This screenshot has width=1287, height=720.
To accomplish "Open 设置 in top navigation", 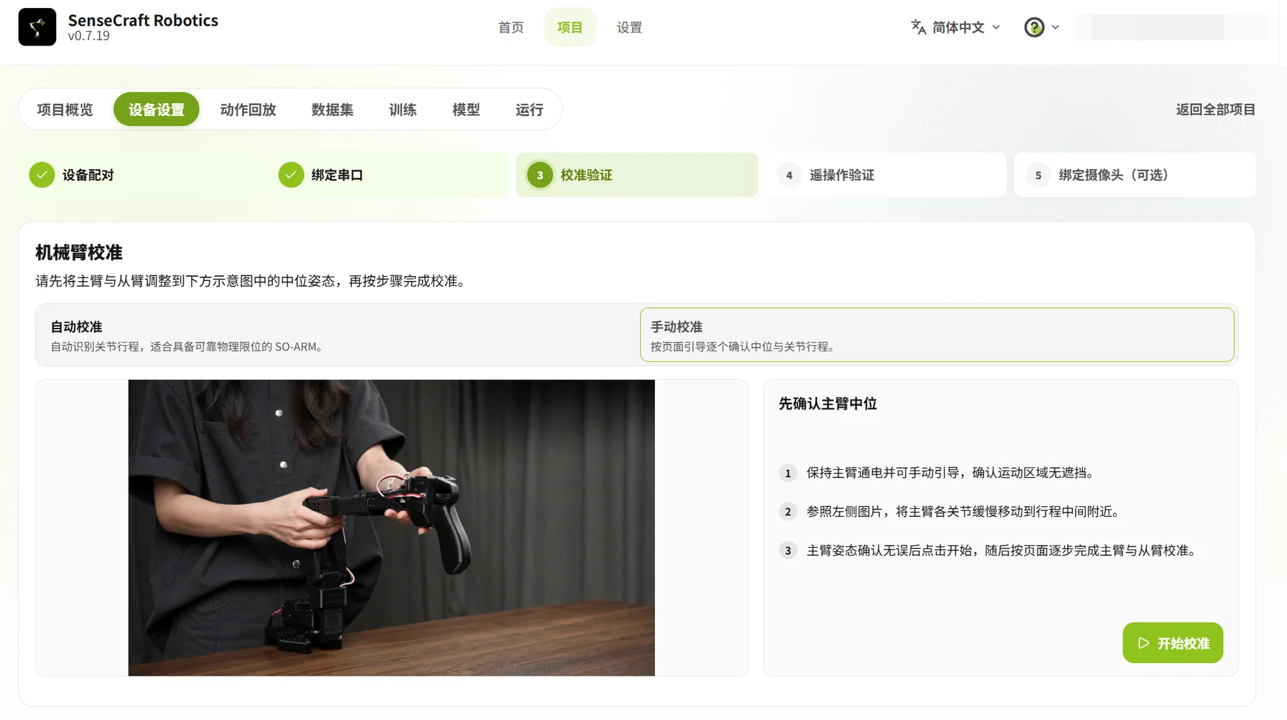I will [629, 27].
